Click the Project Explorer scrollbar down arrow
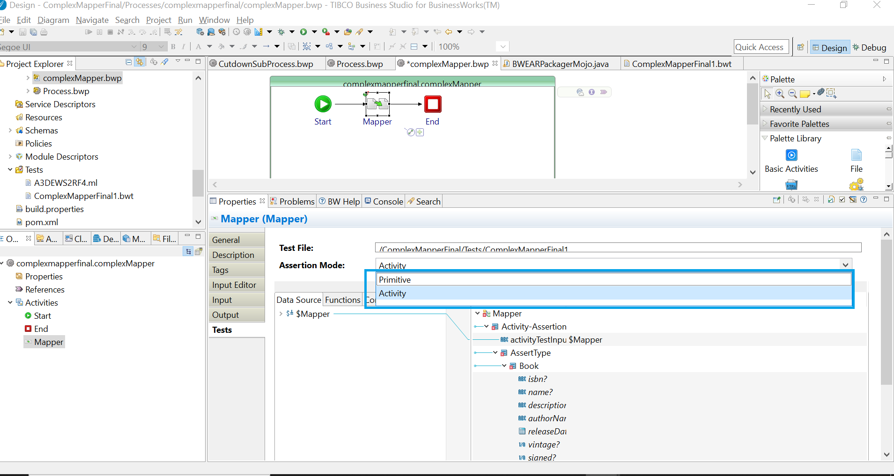 (198, 222)
